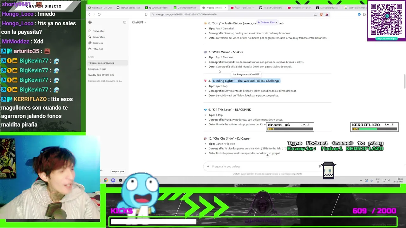Open 'Ejemplo de chat: Pregunta lo q...' chat

pyautogui.click(x=108, y=81)
